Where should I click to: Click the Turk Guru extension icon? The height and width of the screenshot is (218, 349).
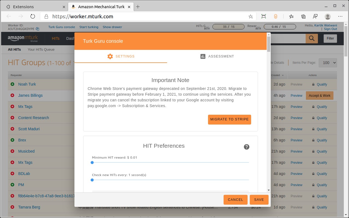click(276, 16)
